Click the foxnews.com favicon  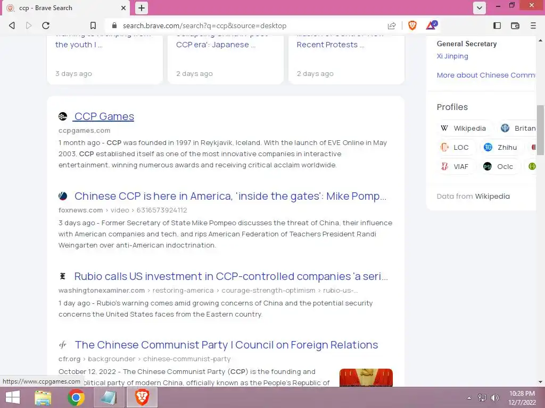click(63, 196)
